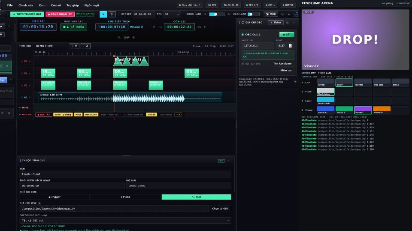Viewport: 412px width, 231px height.
Task: Add video track with + V
Action: pos(74,46)
